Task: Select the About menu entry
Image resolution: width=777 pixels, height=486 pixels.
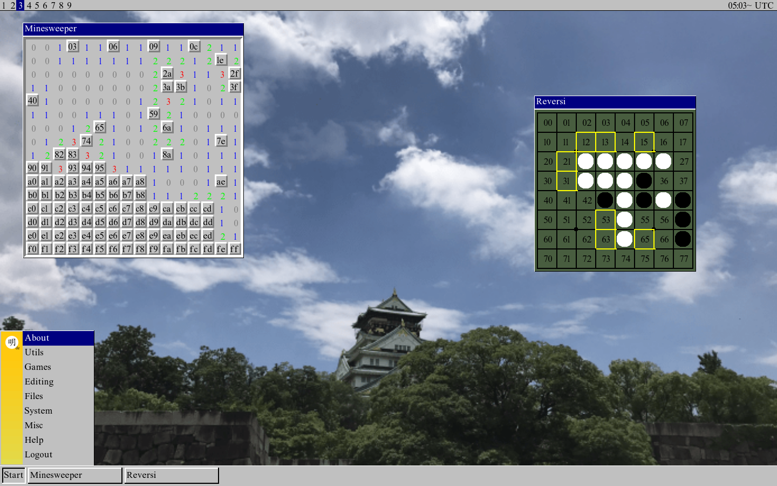Action: click(x=37, y=338)
